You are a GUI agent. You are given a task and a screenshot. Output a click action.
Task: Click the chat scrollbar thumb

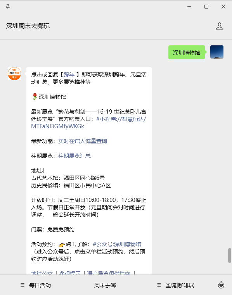pyautogui.click(x=230, y=255)
